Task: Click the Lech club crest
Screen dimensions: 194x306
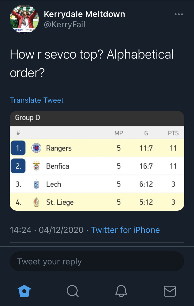Action: (36, 184)
